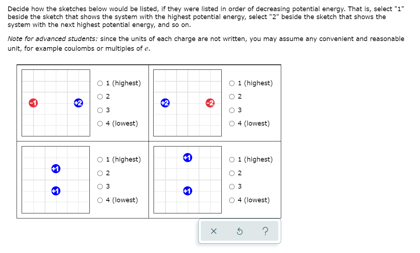Click the red -2 charge circle
The image size is (420, 253).
point(210,102)
